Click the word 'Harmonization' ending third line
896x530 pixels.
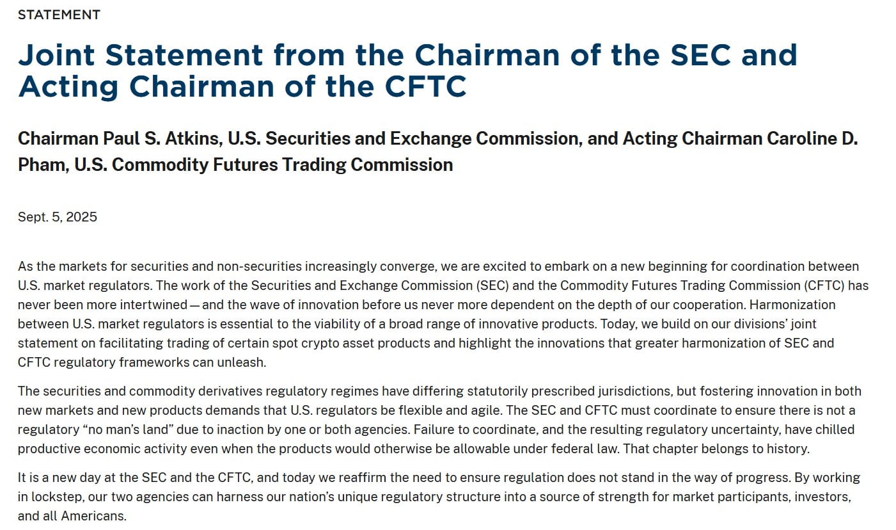[x=797, y=305]
